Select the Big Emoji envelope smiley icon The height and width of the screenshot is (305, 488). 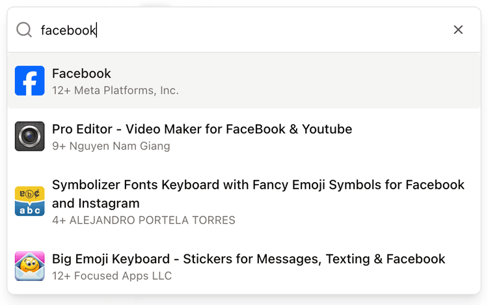pos(29,266)
